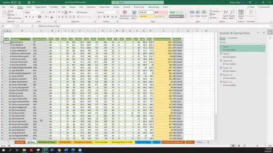Open the Name Box dropdown arrow
Viewport: 273px width, 153px height.
(14, 26)
